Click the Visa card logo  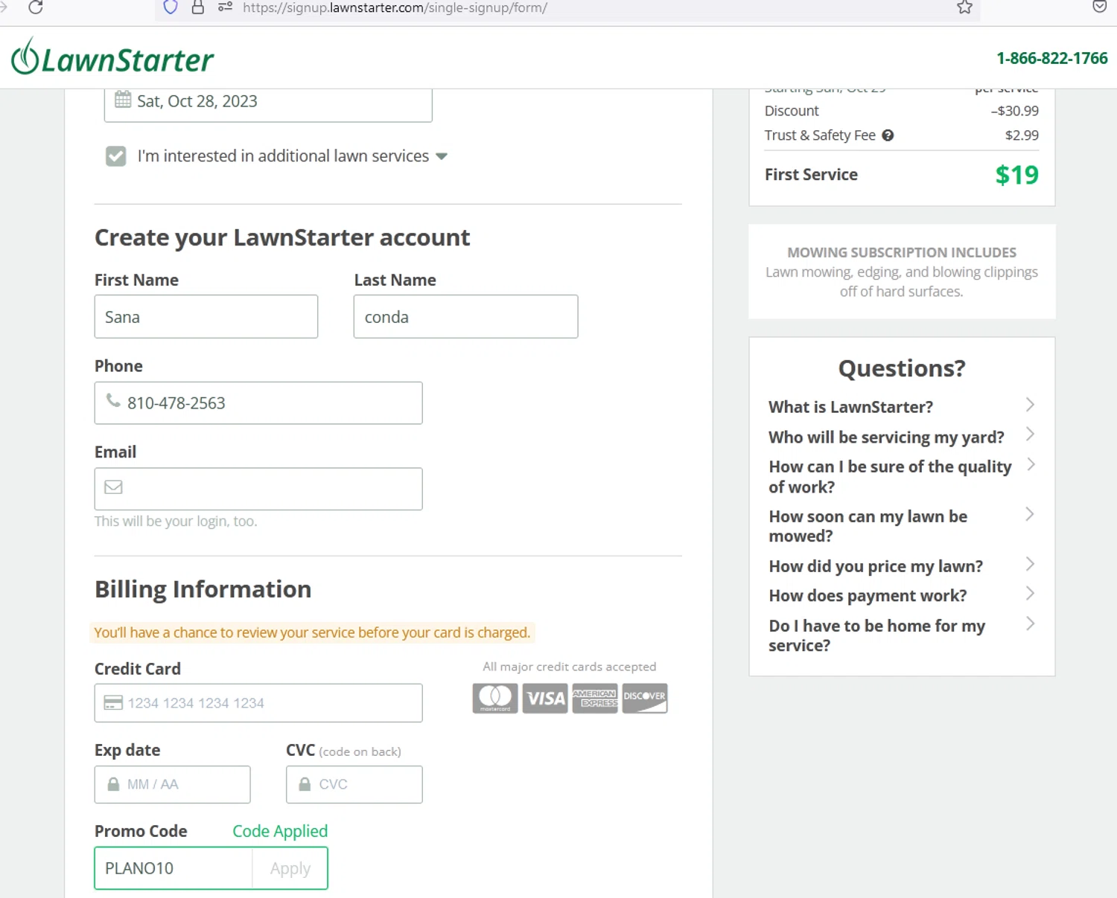(545, 699)
